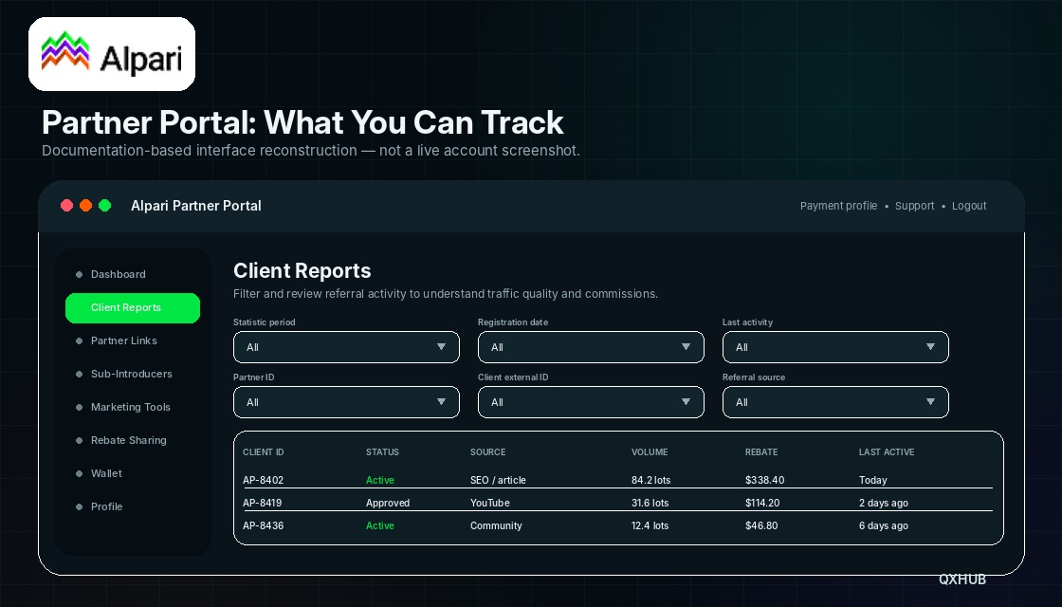
Task: Select client ID AP-8436
Action: [x=264, y=525]
